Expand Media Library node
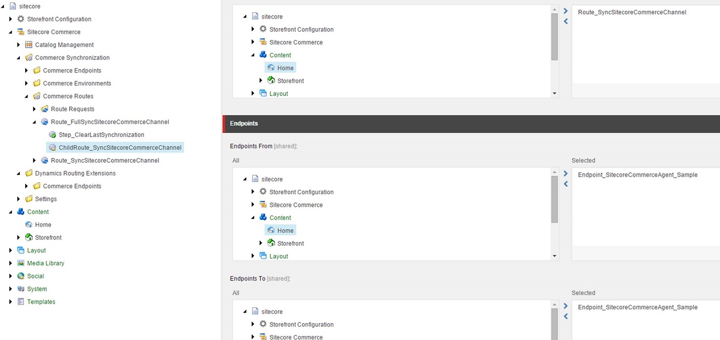 coord(10,263)
